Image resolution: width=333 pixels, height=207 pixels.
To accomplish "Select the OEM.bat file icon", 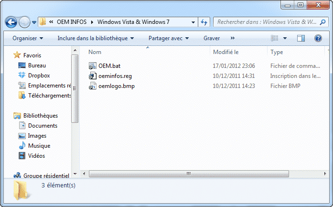I will click(x=93, y=66).
